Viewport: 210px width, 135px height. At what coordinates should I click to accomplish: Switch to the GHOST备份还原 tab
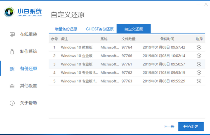[x=100, y=29]
